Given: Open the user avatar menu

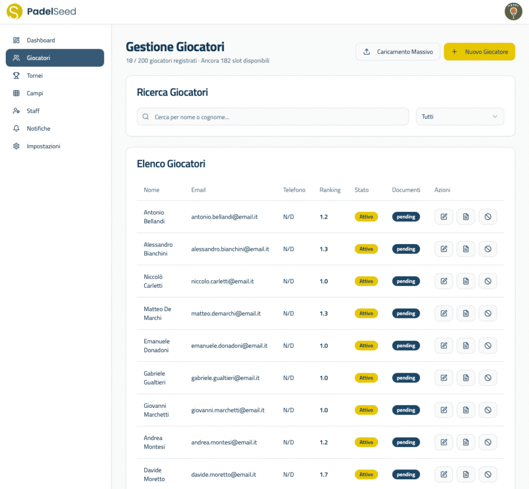Looking at the screenshot, I should click(x=513, y=11).
